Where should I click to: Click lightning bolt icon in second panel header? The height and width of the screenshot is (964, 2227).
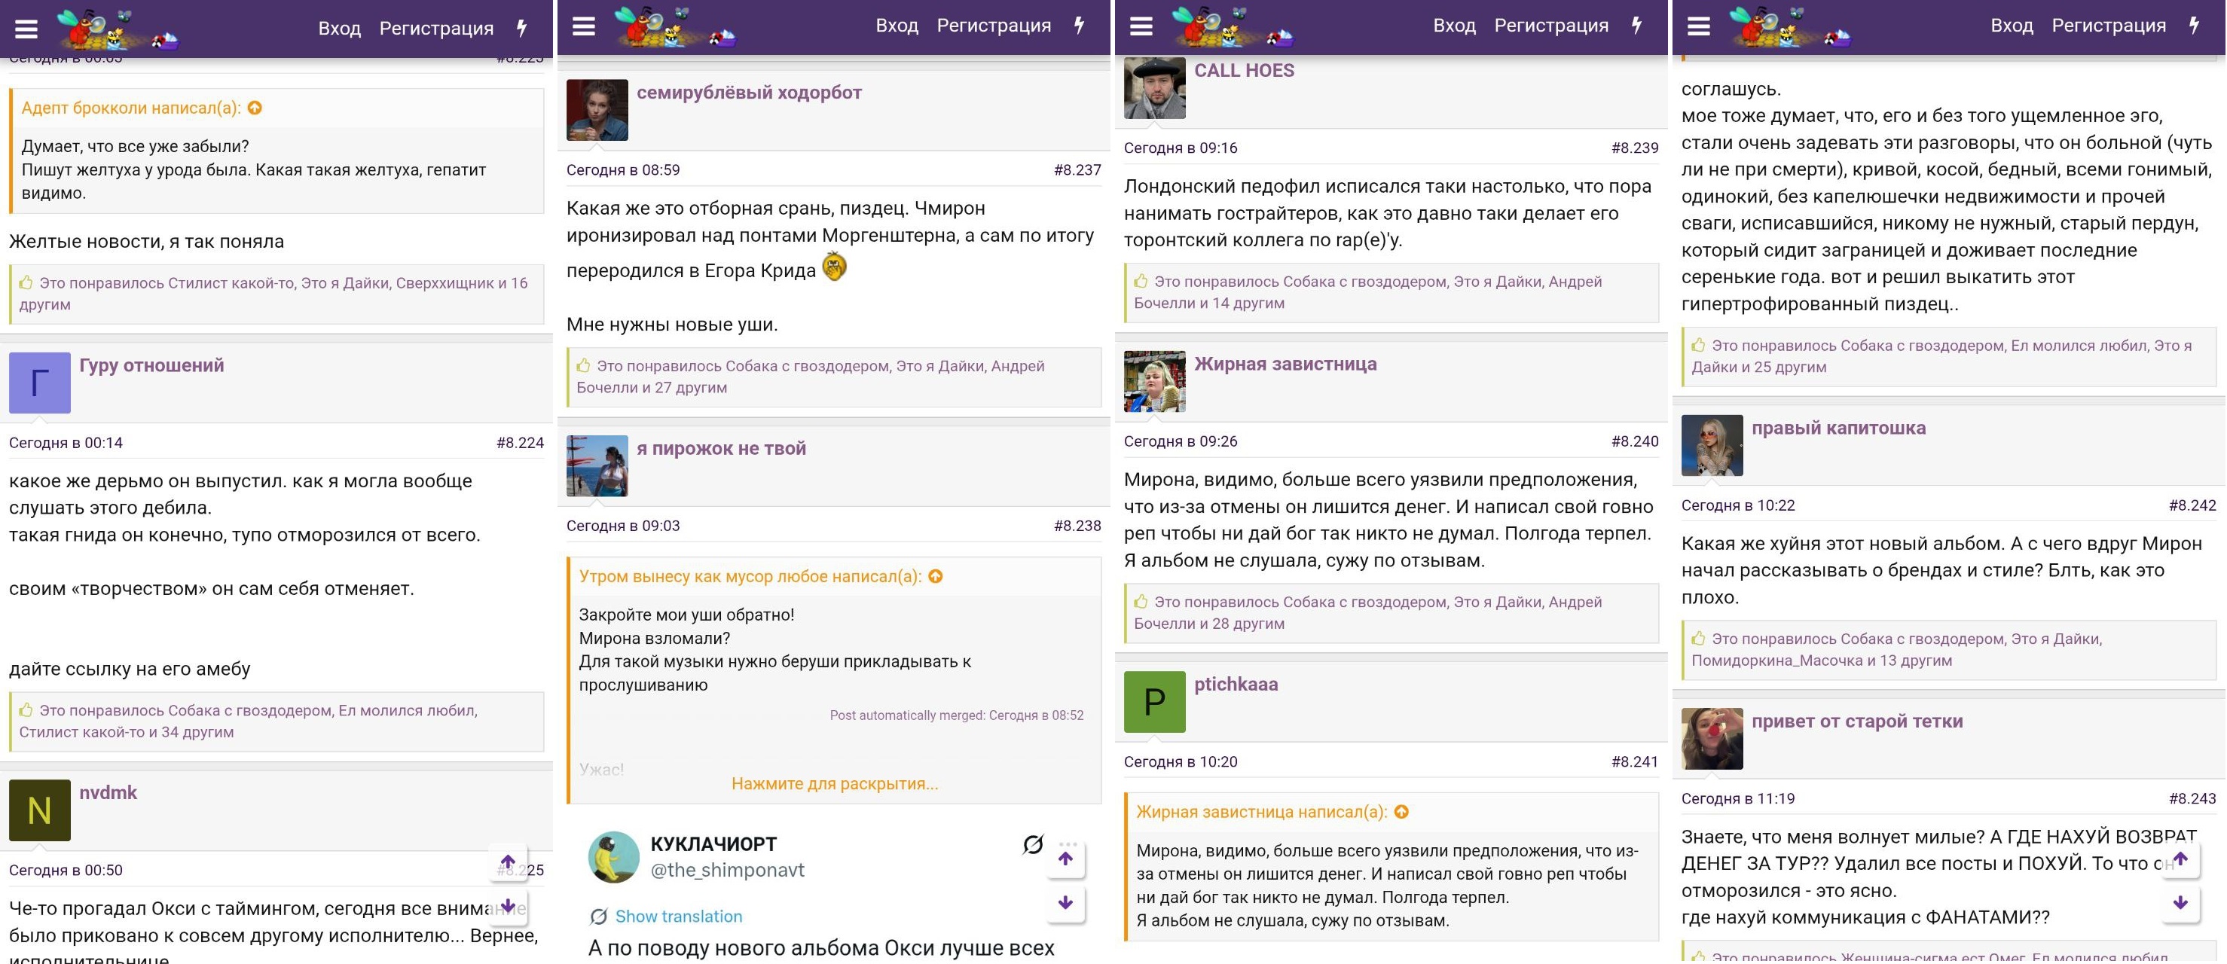pyautogui.click(x=1080, y=25)
